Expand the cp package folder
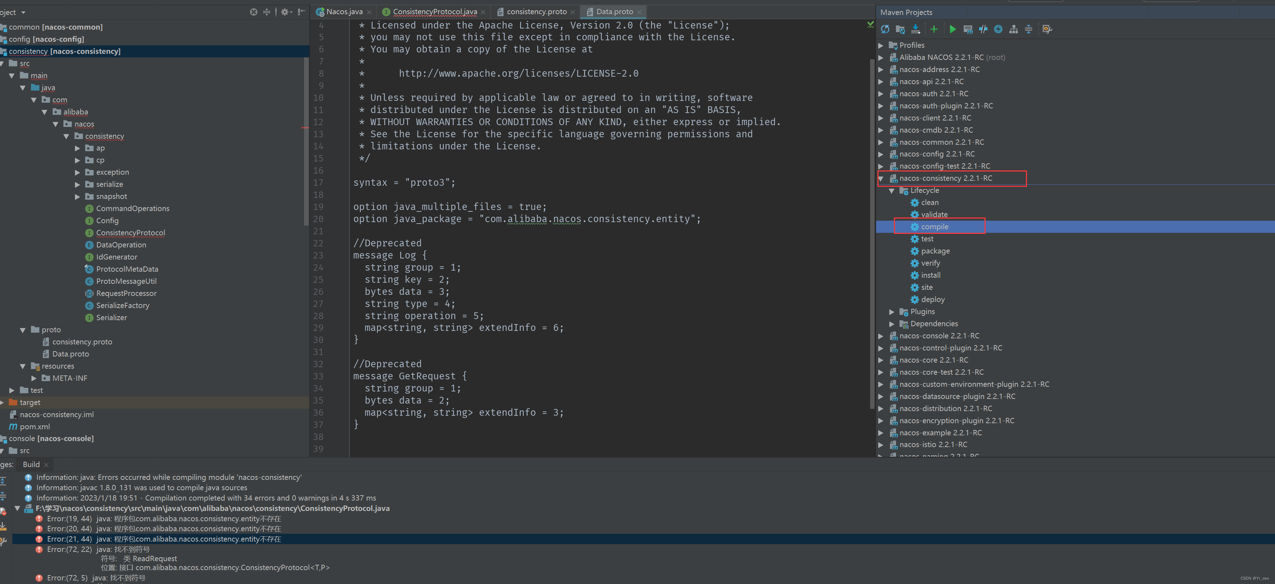The image size is (1275, 584). tap(78, 160)
